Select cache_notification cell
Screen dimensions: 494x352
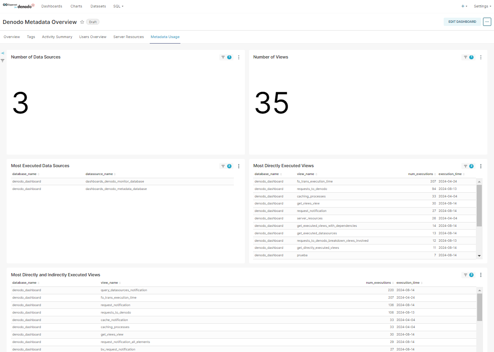pos(114,320)
